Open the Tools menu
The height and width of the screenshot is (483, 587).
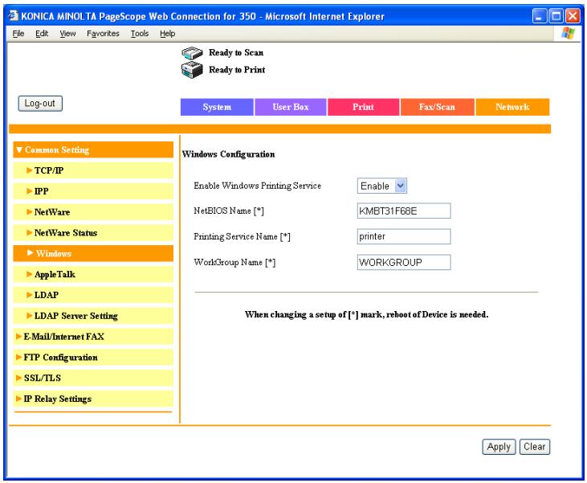(x=140, y=34)
